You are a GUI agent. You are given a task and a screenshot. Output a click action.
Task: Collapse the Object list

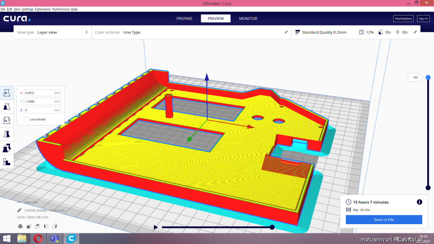tap(19, 202)
